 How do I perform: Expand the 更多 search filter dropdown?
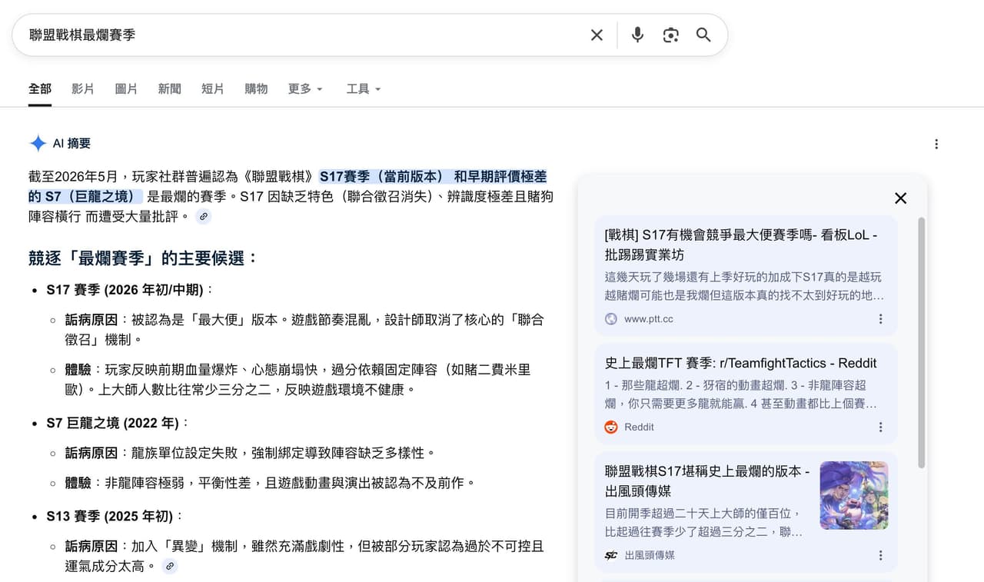pos(305,89)
